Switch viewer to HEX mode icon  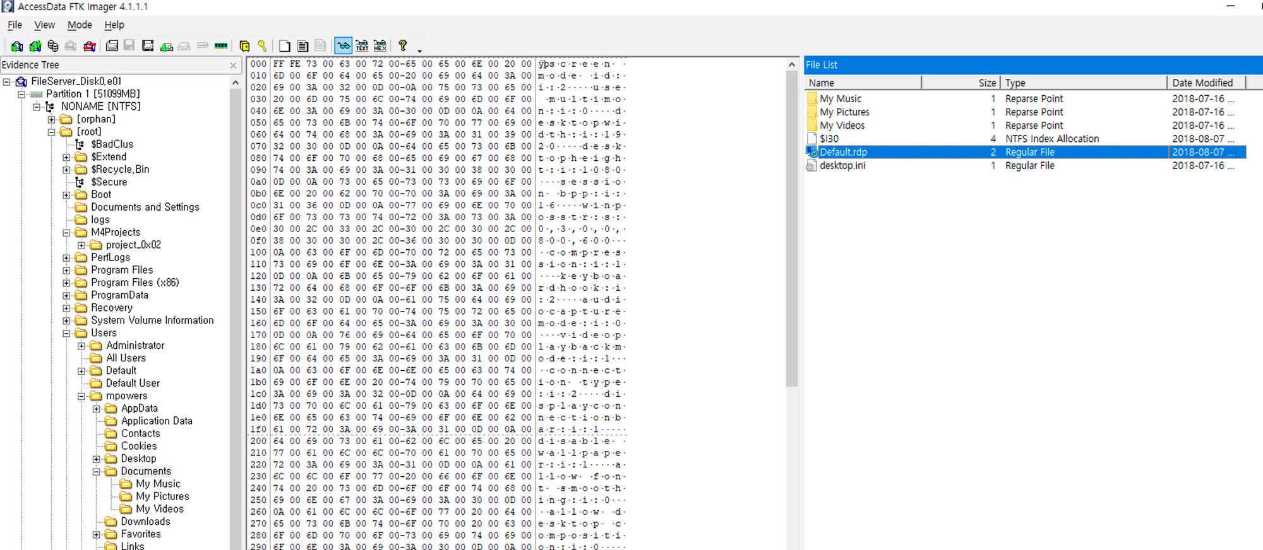380,46
